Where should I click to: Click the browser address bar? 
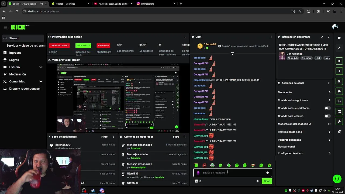click(x=156, y=11)
